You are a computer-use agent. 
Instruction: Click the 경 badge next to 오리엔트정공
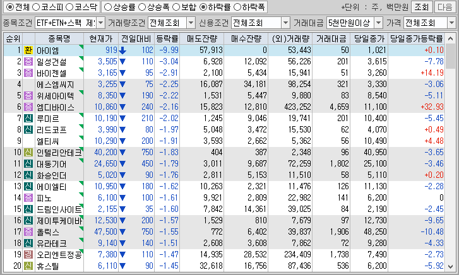coord(28,254)
